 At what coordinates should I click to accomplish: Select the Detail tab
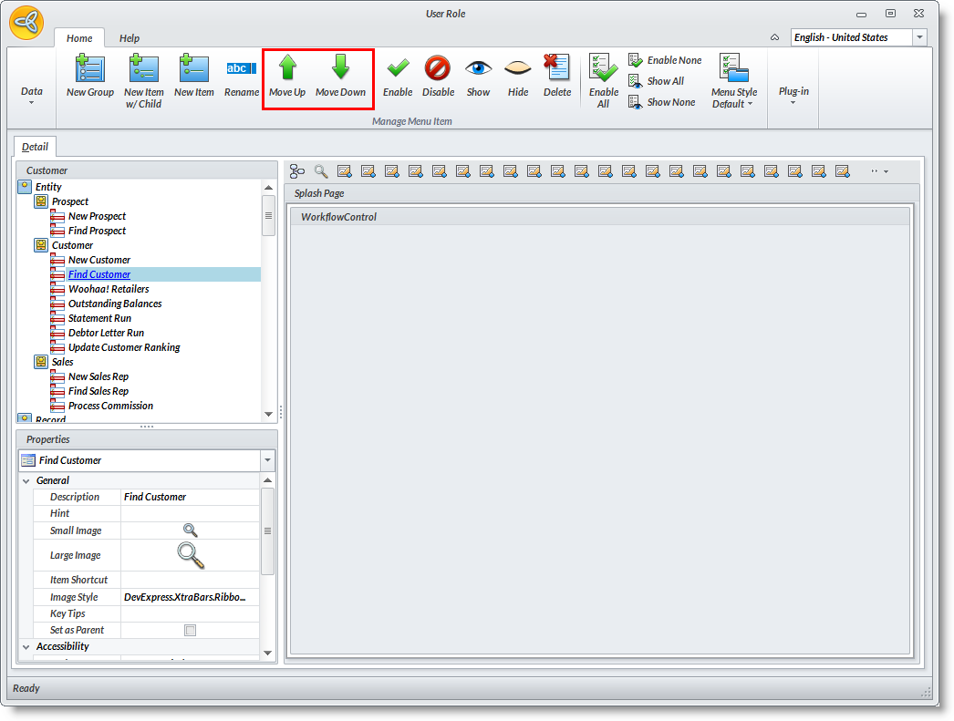click(36, 147)
